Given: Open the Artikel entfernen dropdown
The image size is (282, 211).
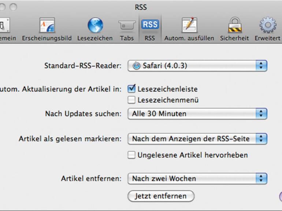Looking at the screenshot, I should coord(197,179).
